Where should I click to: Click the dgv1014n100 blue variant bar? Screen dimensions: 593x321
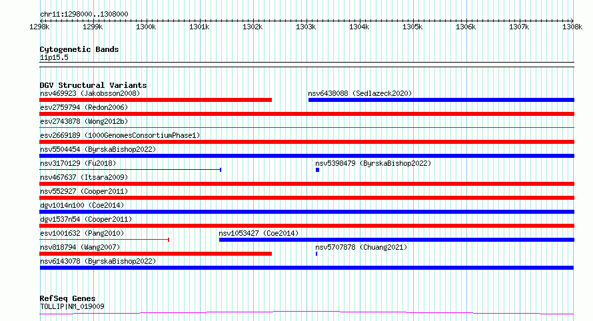(306, 212)
